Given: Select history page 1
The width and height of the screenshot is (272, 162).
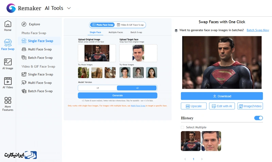Looking at the screenshot, I should pyautogui.click(x=193, y=159).
